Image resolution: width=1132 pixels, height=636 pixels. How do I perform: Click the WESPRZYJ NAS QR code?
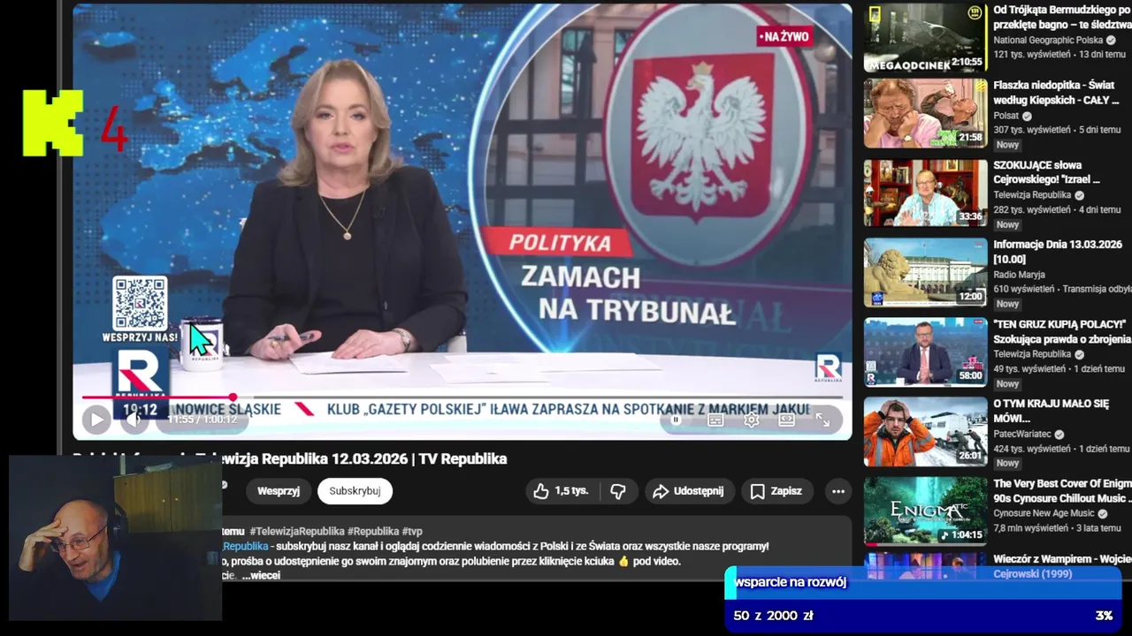[140, 303]
